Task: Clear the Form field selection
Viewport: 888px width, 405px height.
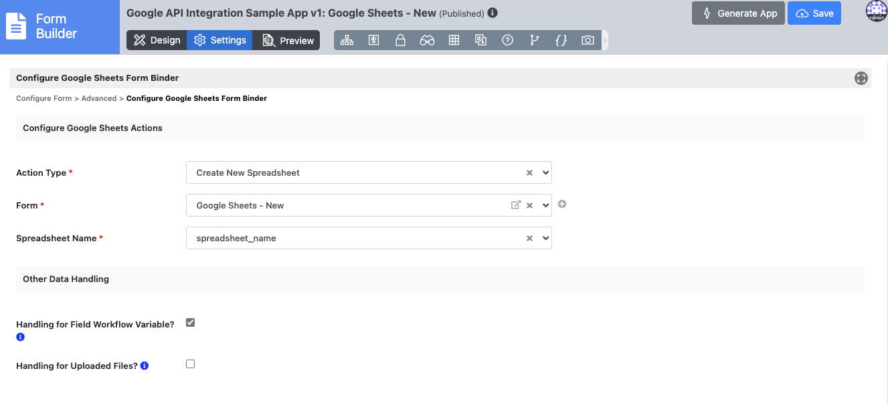Action: [x=529, y=205]
